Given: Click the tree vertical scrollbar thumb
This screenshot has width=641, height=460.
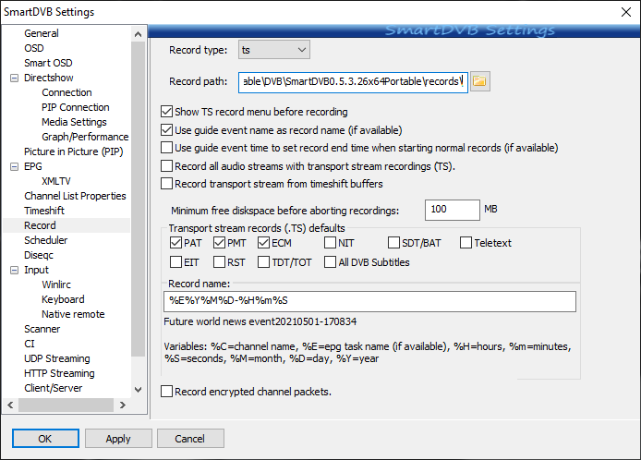Looking at the screenshot, I should coord(139,200).
